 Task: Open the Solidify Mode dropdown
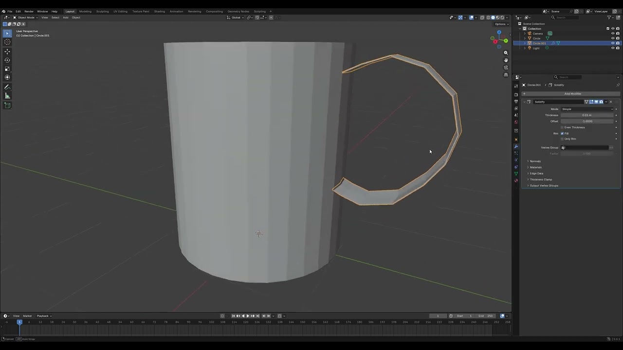pos(587,109)
